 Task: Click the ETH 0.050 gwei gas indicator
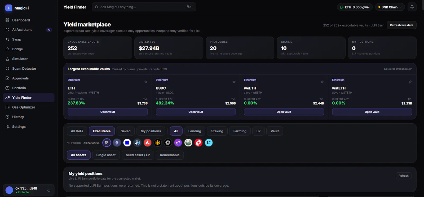click(x=355, y=7)
